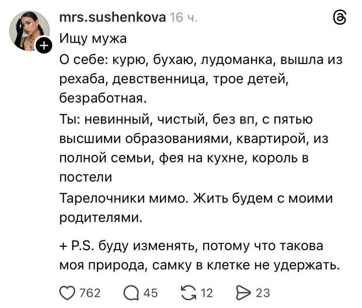View the 762 likes count

(90, 292)
